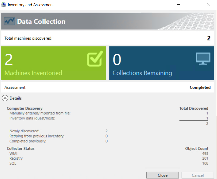Click the circled chevron next to Details
The width and height of the screenshot is (217, 179).
[x=5, y=98]
